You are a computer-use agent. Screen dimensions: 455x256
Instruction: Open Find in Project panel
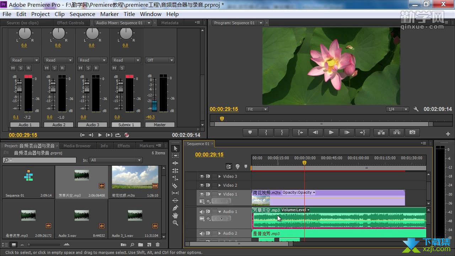[x=132, y=245]
